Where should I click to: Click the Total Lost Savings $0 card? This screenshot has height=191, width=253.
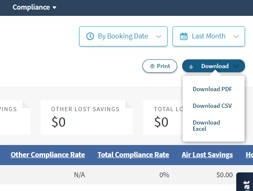(163, 117)
